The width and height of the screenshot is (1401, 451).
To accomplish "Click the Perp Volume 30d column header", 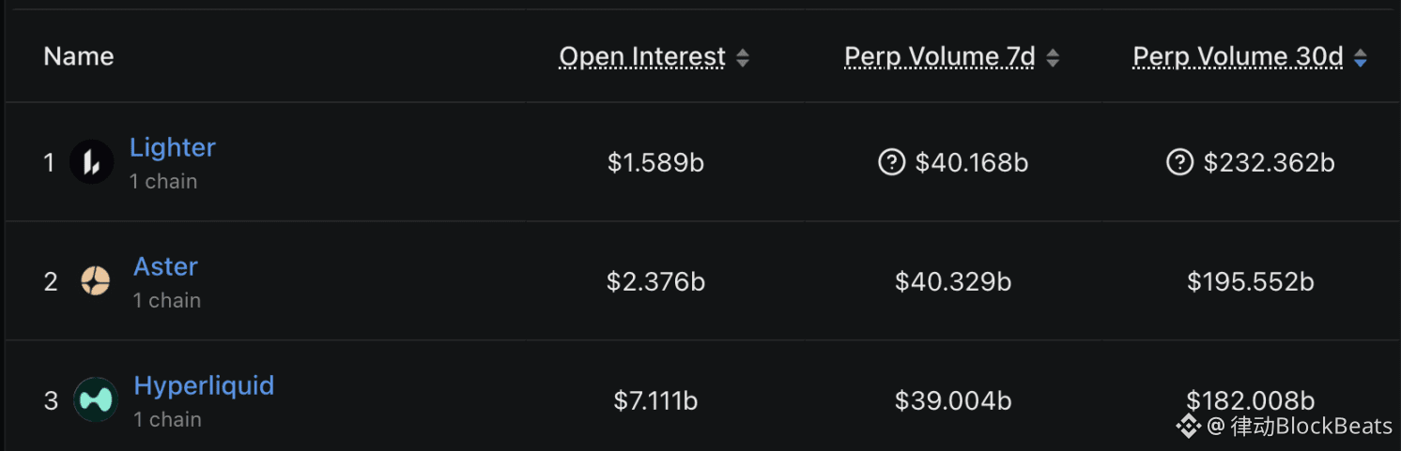I will click(1238, 57).
